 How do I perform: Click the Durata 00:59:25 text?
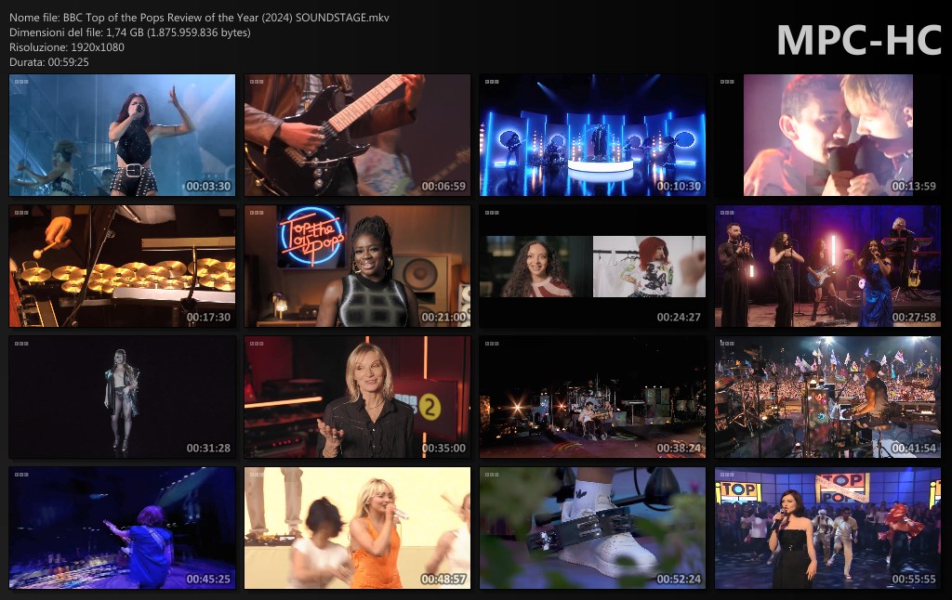[x=49, y=62]
